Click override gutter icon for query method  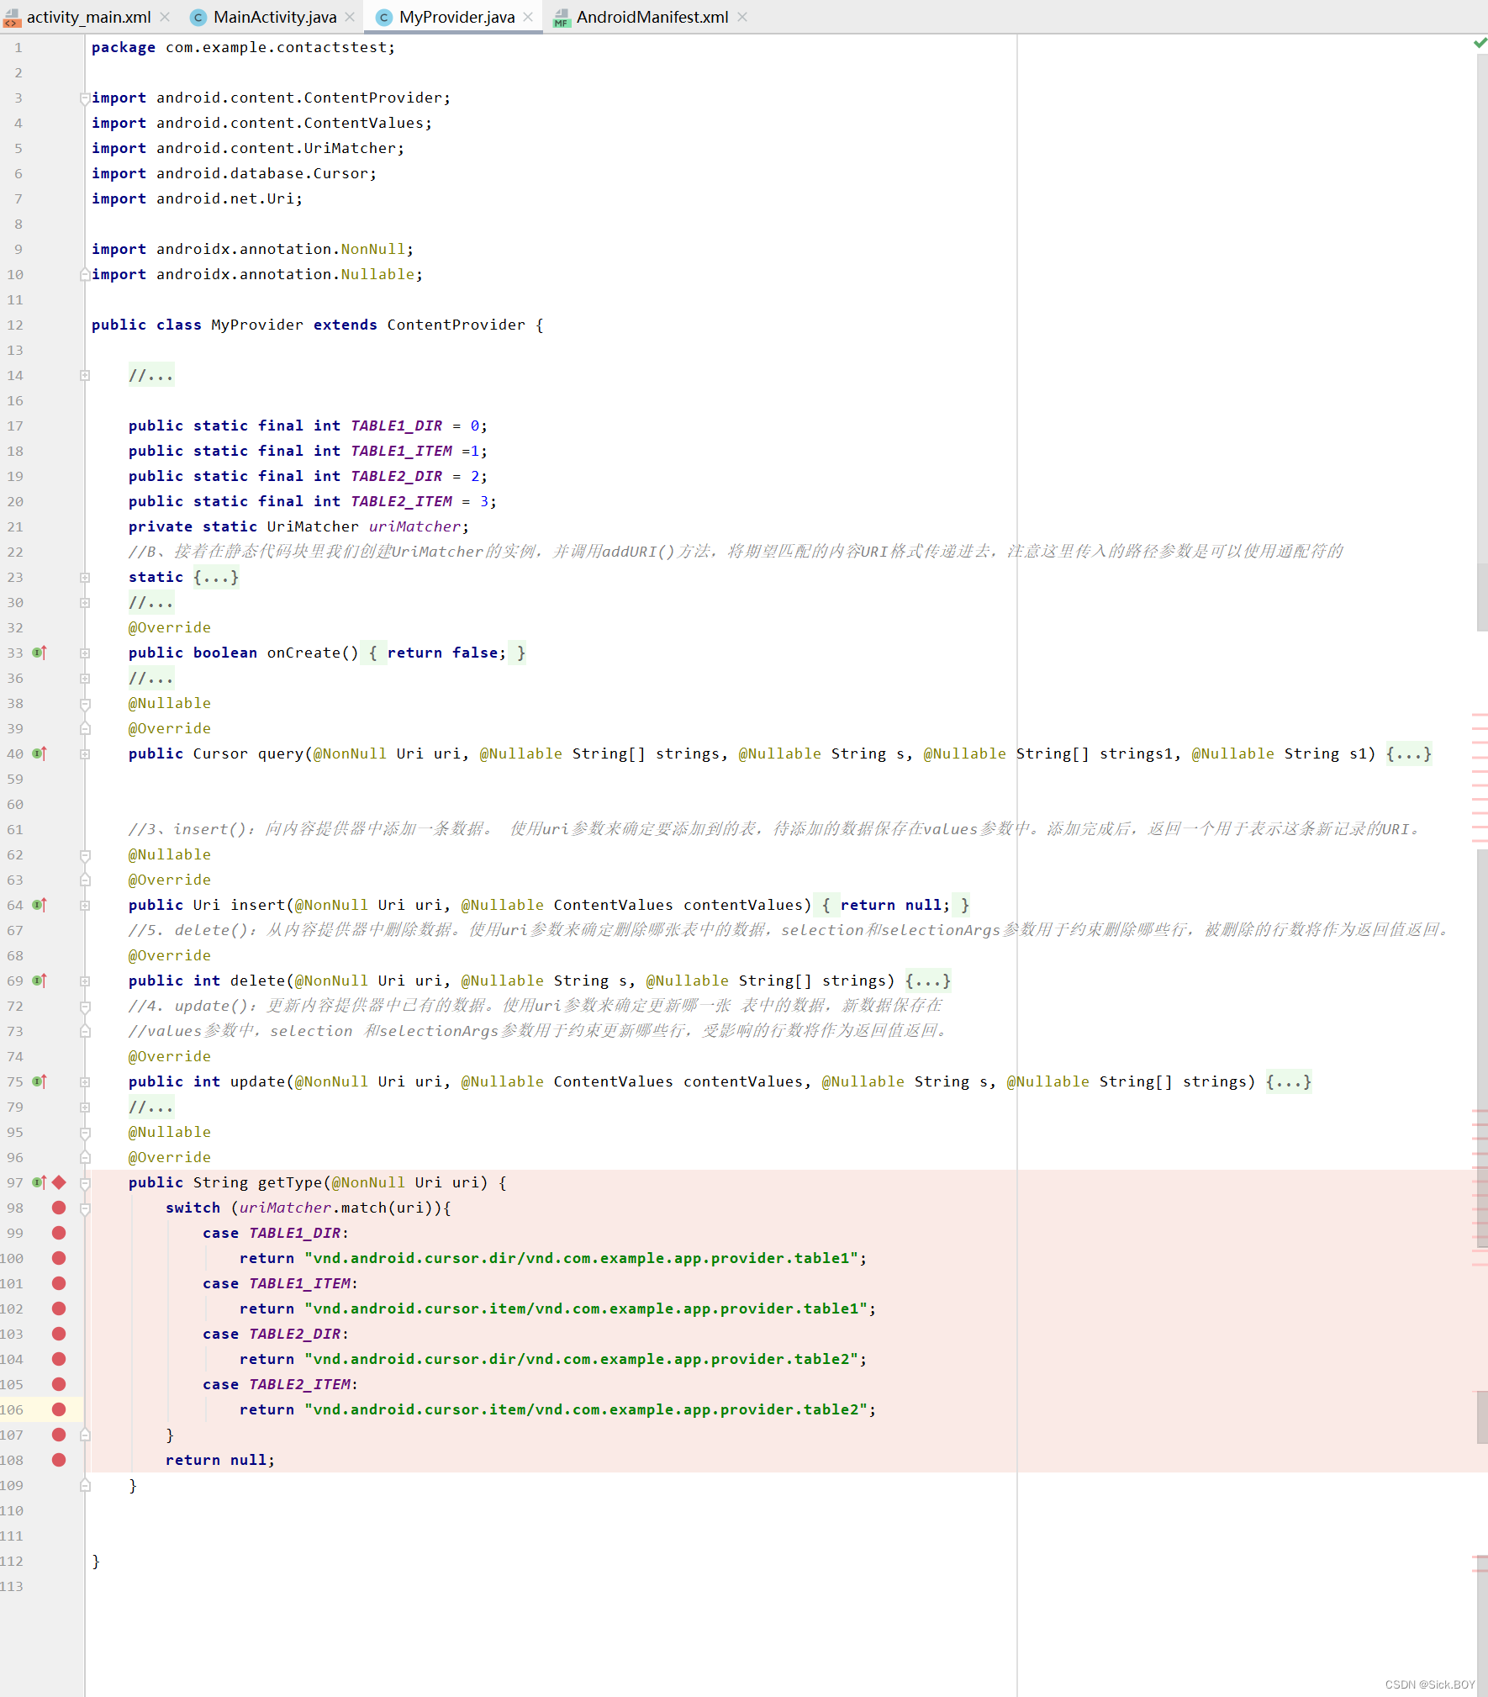pyautogui.click(x=39, y=753)
